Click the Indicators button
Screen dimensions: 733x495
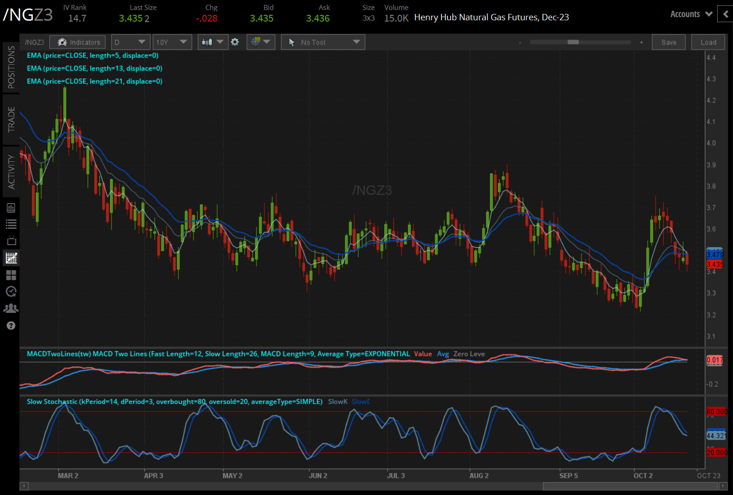(78, 42)
